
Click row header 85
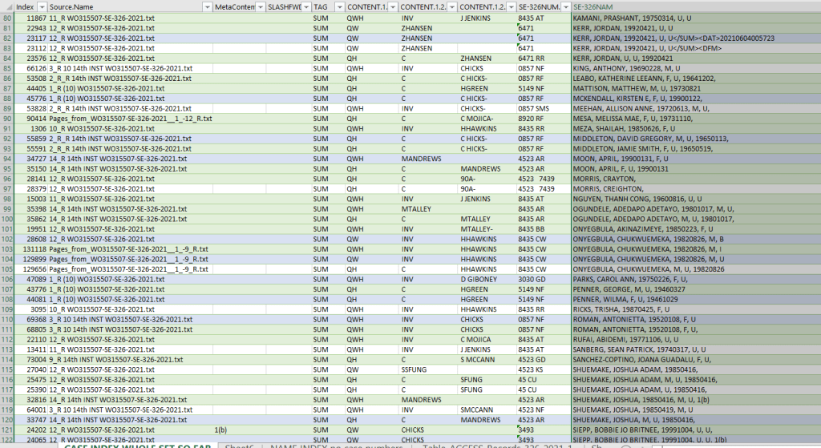(x=6, y=68)
